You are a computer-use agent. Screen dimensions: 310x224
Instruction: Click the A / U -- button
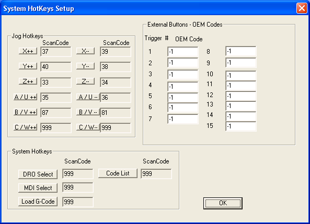click(88, 97)
